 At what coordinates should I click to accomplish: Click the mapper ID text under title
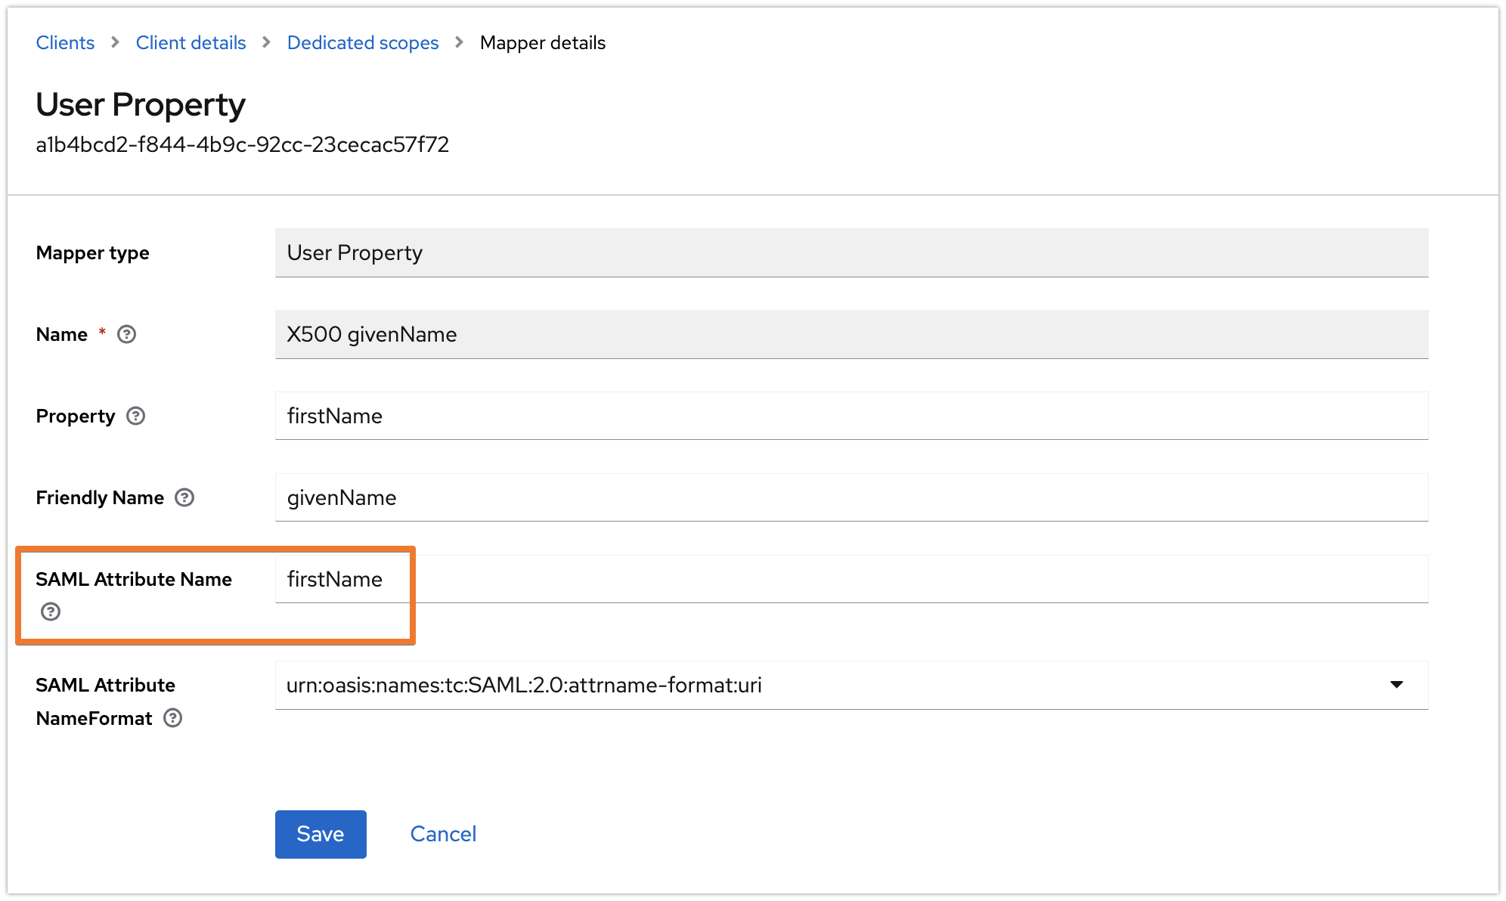click(x=243, y=144)
